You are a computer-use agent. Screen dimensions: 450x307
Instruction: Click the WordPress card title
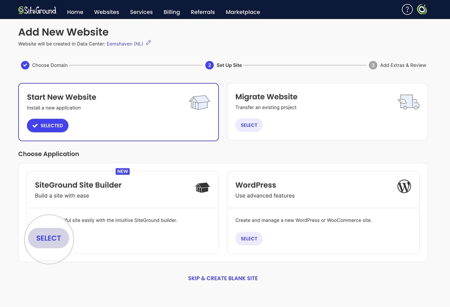pos(256,185)
